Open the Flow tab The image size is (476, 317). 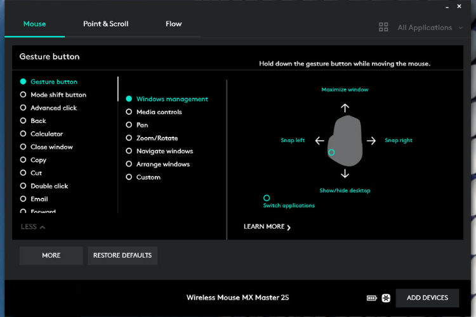point(174,24)
